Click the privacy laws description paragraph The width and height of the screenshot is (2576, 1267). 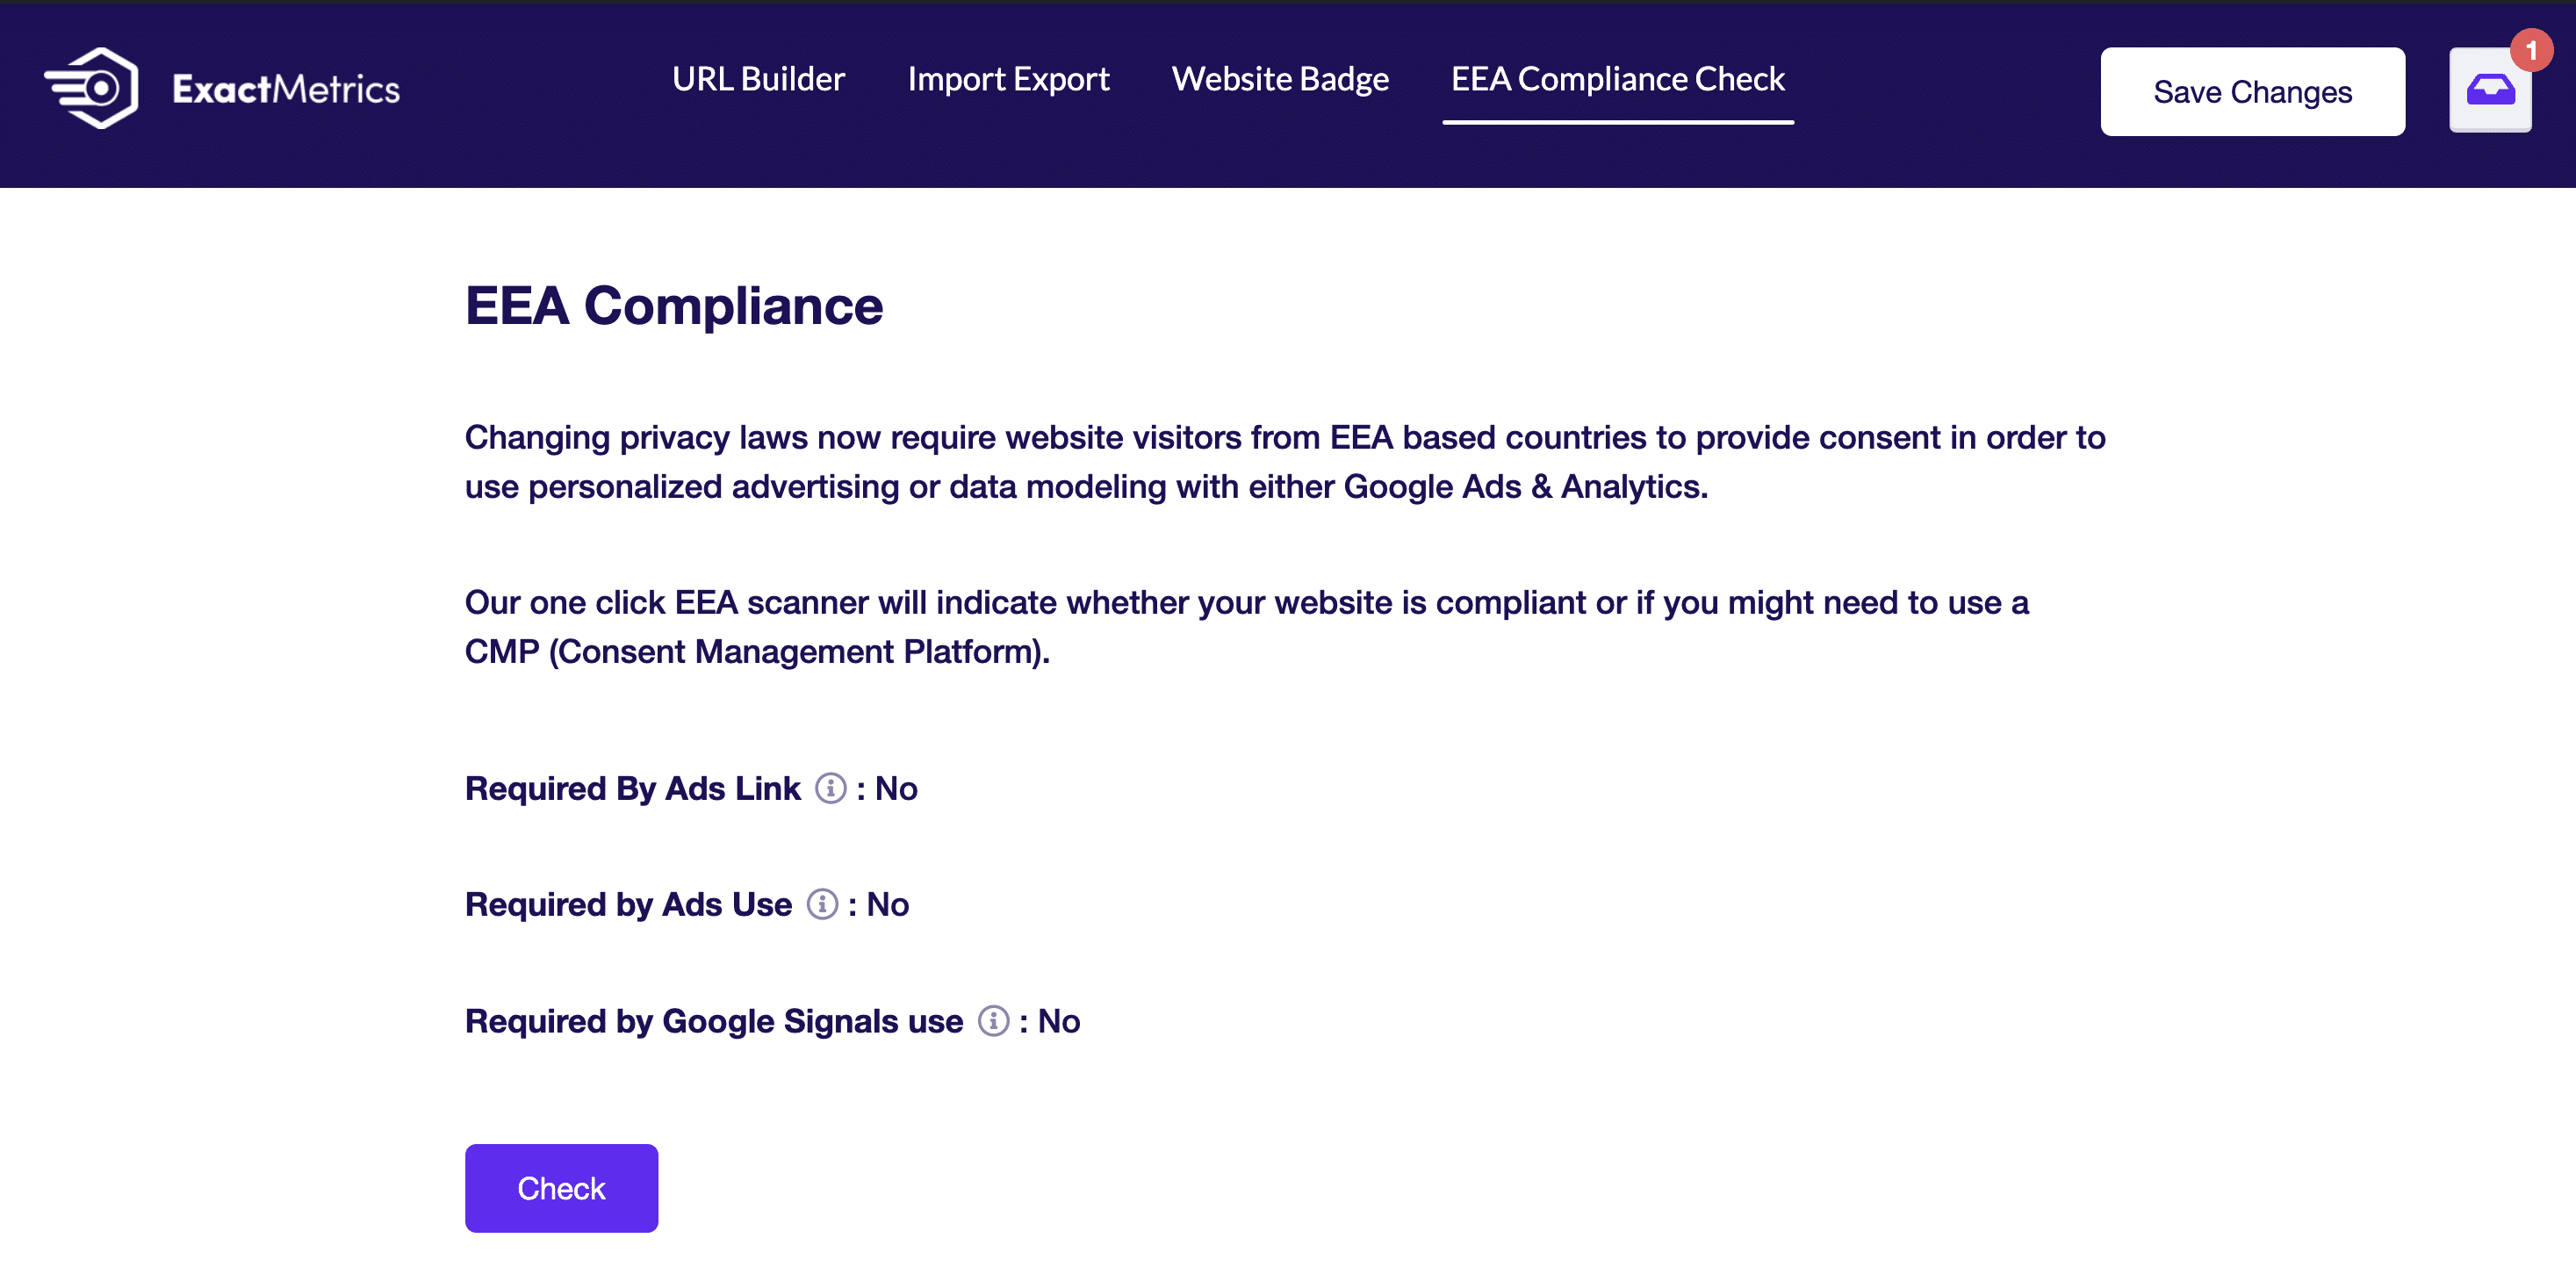click(1285, 462)
